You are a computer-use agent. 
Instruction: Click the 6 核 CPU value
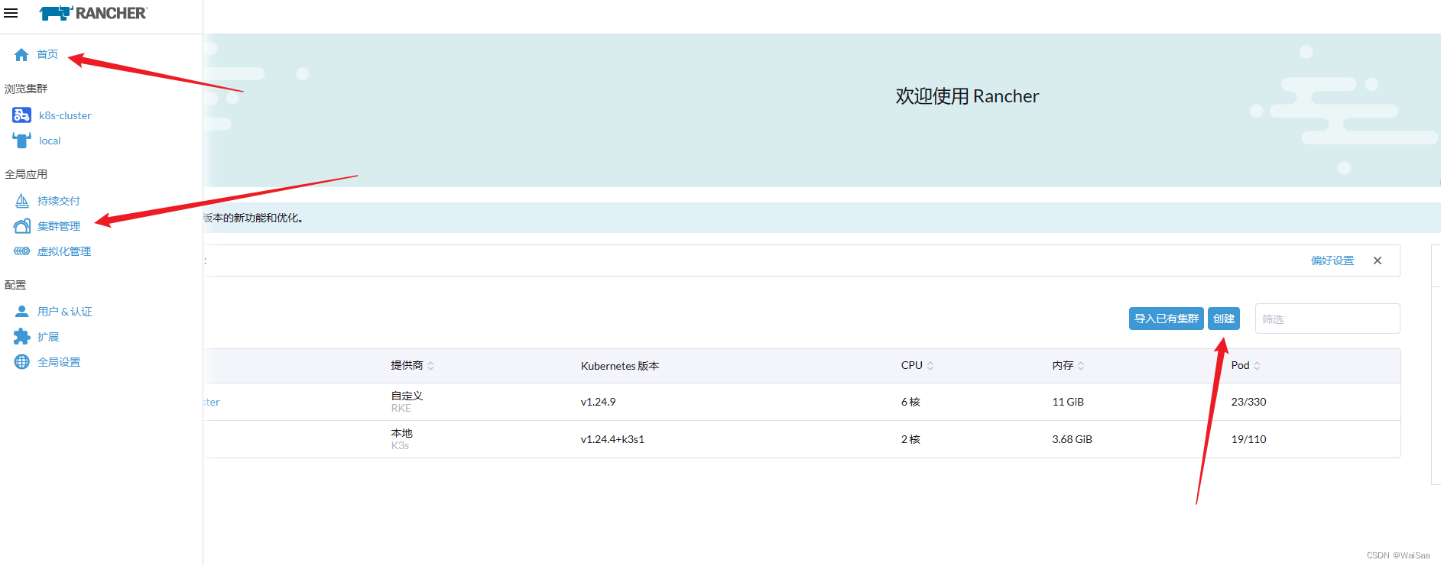tap(910, 402)
